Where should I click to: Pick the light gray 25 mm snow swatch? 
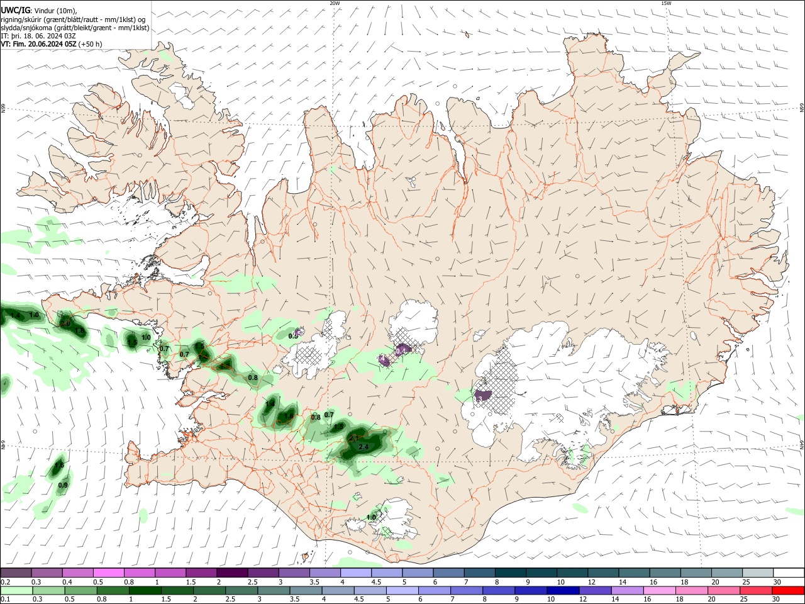[x=758, y=573]
